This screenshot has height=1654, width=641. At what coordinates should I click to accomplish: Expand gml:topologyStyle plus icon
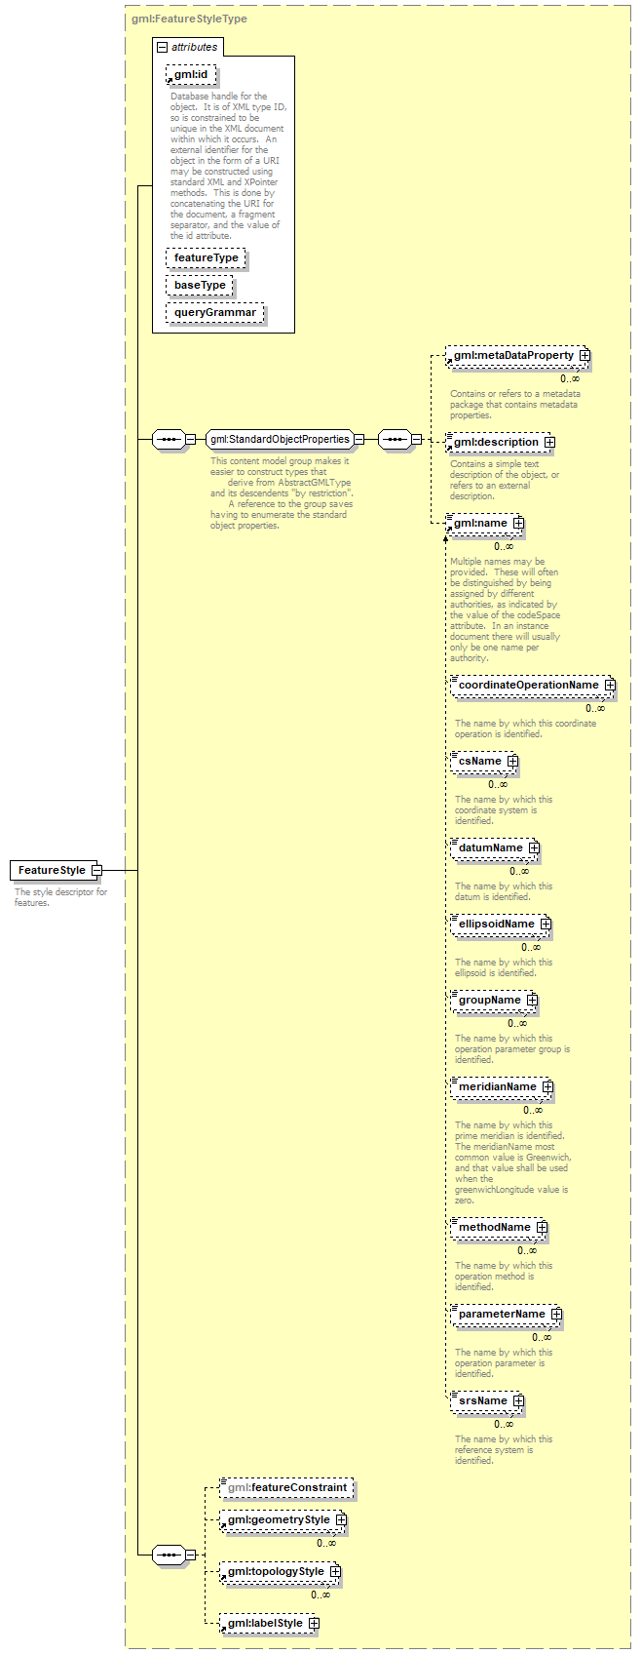click(335, 1572)
